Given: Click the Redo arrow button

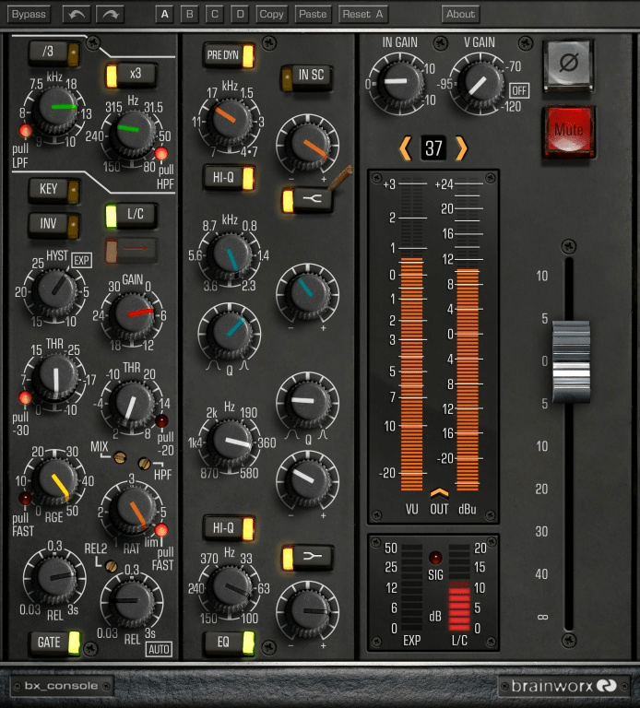Looking at the screenshot, I should coord(111,14).
